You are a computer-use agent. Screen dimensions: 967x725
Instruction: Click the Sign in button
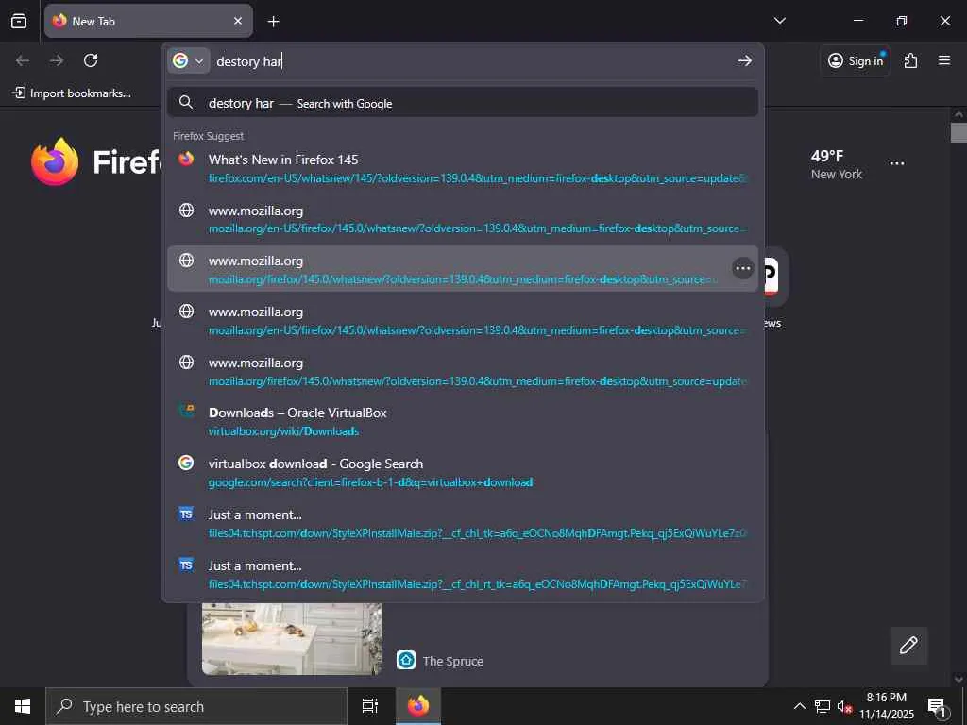(856, 60)
